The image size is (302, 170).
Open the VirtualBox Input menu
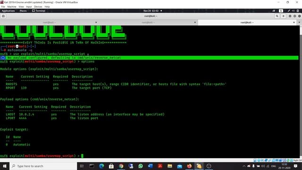tap(29, 7)
